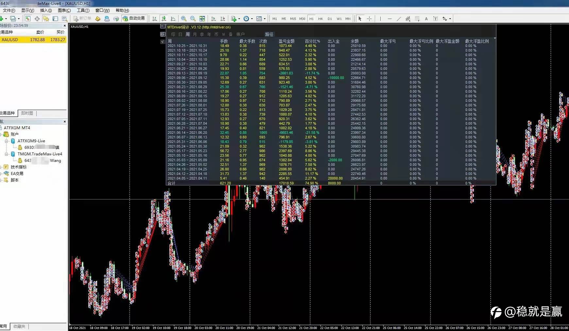Close the Navigator panel

click(x=64, y=121)
